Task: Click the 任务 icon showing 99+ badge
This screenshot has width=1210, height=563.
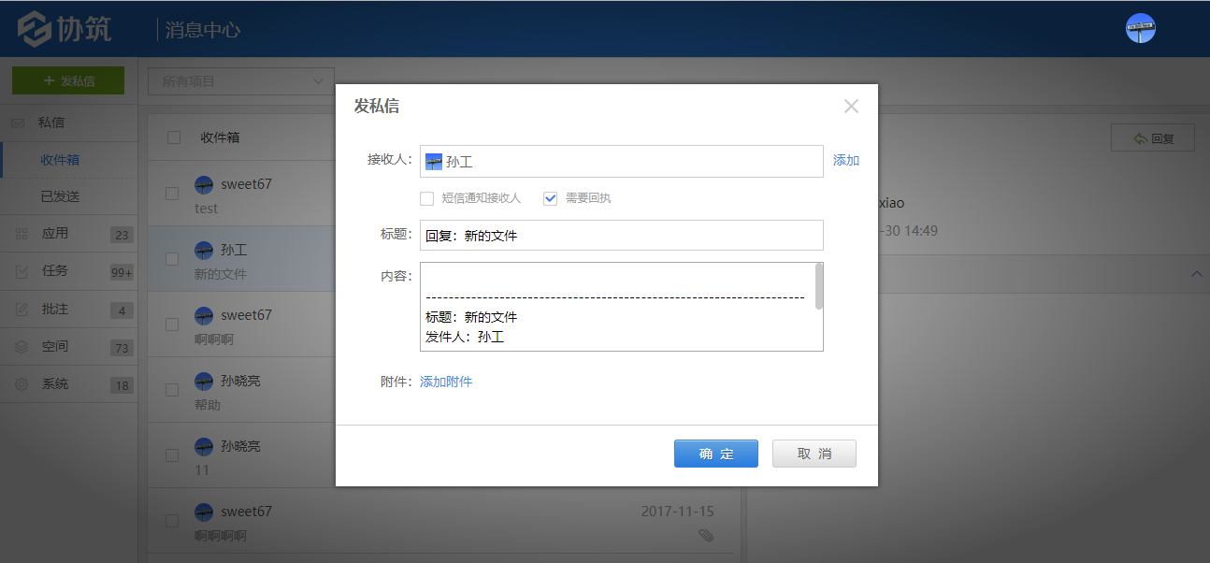Action: (19, 271)
